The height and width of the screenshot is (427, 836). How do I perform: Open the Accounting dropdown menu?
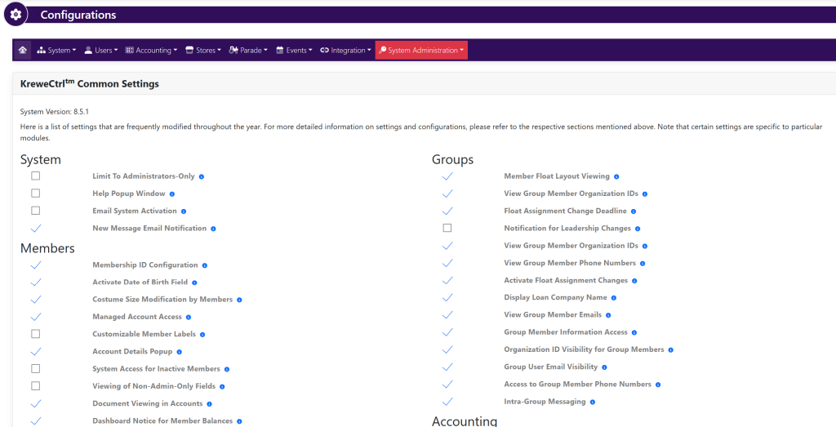[151, 51]
